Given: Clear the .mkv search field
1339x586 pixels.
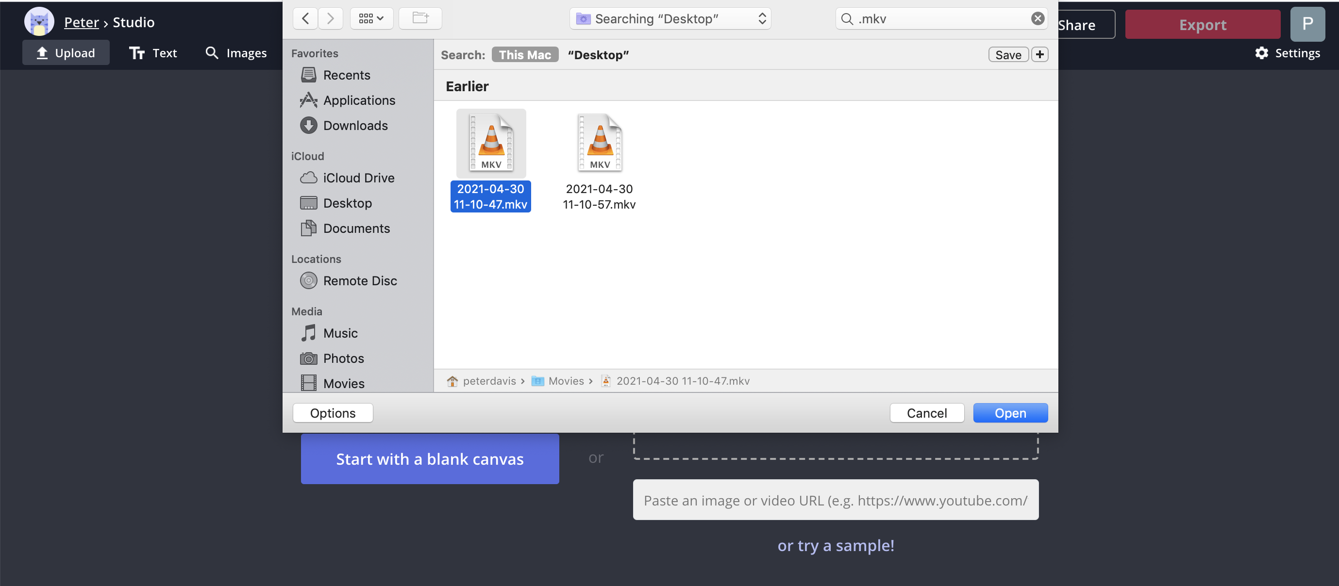Looking at the screenshot, I should pos(1038,19).
